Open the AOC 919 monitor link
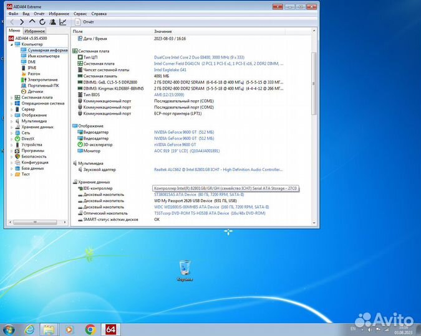The height and width of the screenshot is (336, 421). (186, 151)
